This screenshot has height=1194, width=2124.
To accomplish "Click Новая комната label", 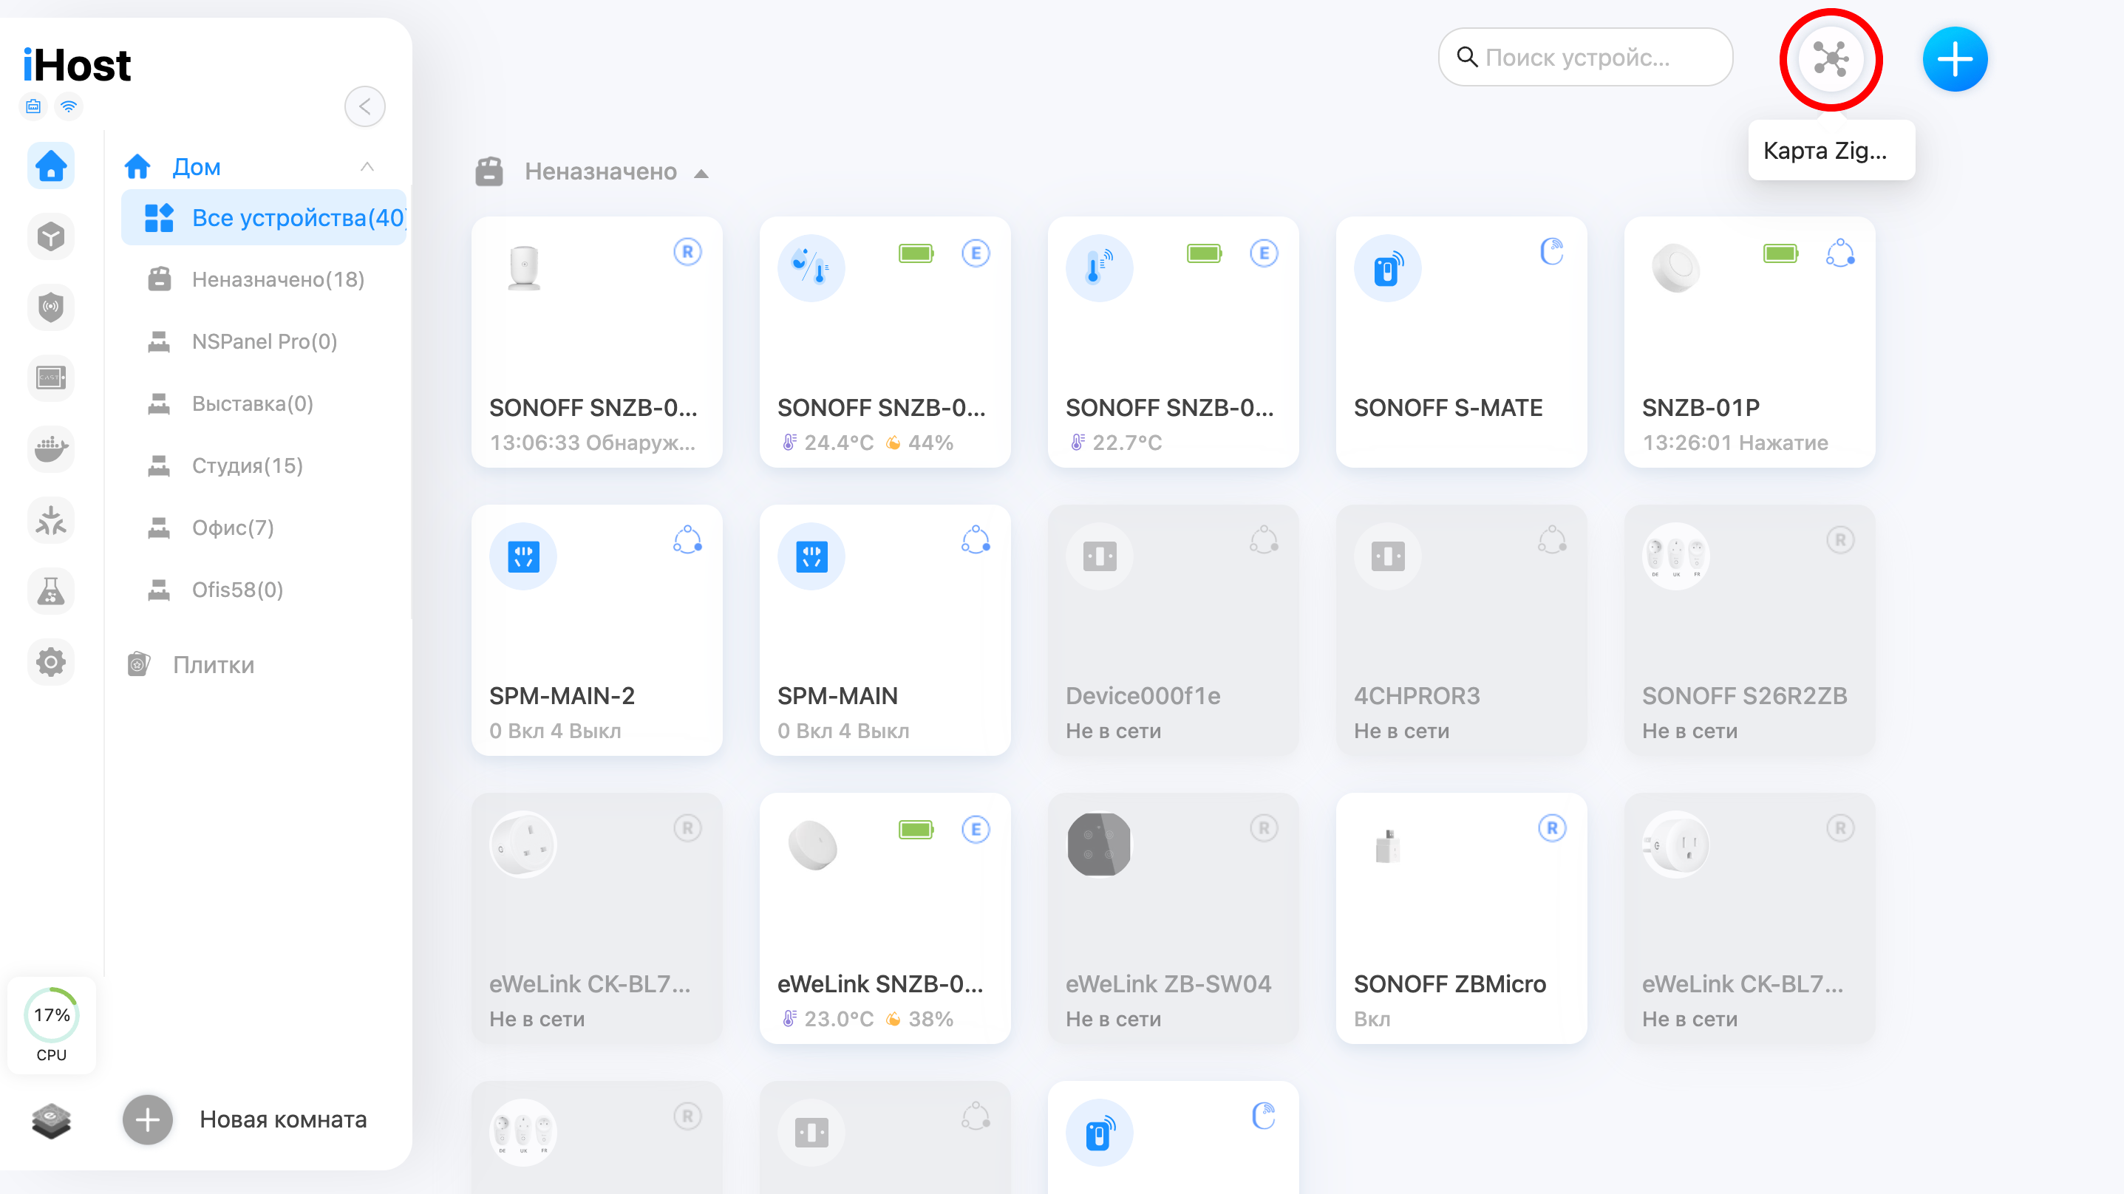I will [283, 1120].
